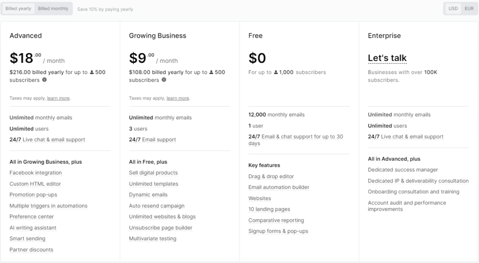The height and width of the screenshot is (263, 479).
Task: Open Let's talk Enterprise link
Action: tap(387, 58)
